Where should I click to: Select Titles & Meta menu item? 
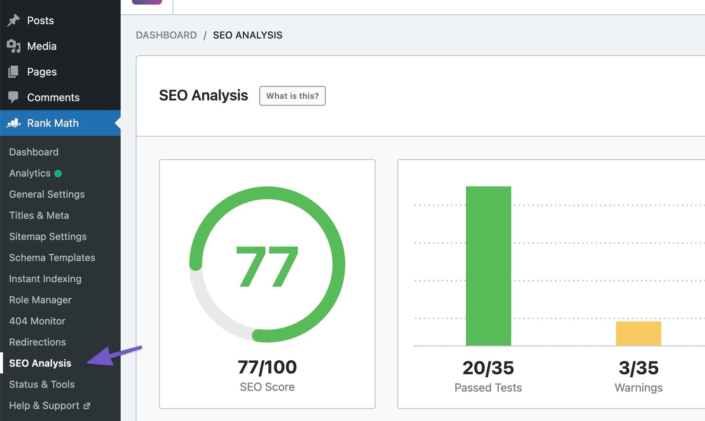pos(39,216)
